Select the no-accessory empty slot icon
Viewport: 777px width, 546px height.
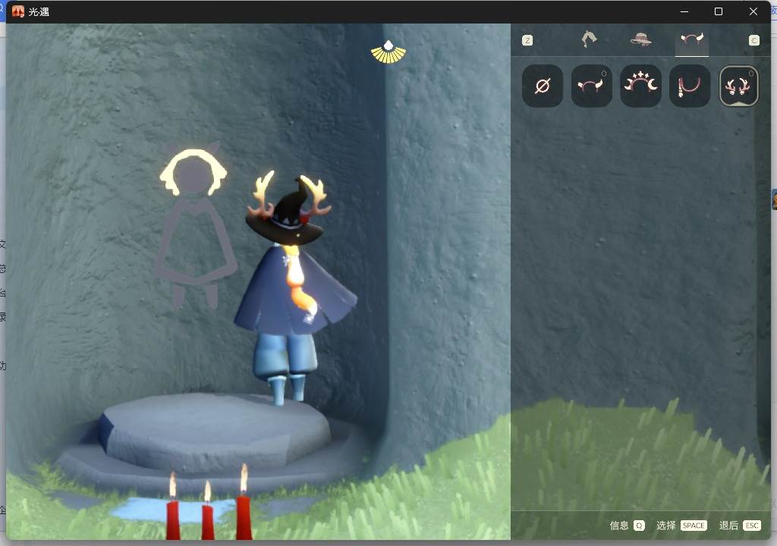coord(542,86)
